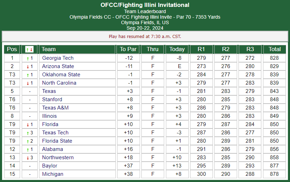Click Florida's red down arrow indicator
290x182 pixels.
[28, 125]
